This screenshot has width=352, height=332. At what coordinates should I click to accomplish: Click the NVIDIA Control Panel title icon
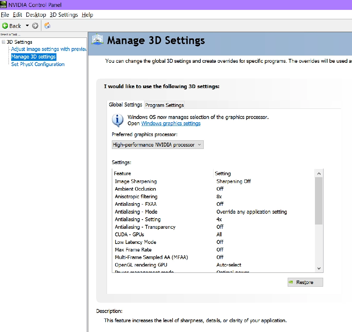(3, 5)
